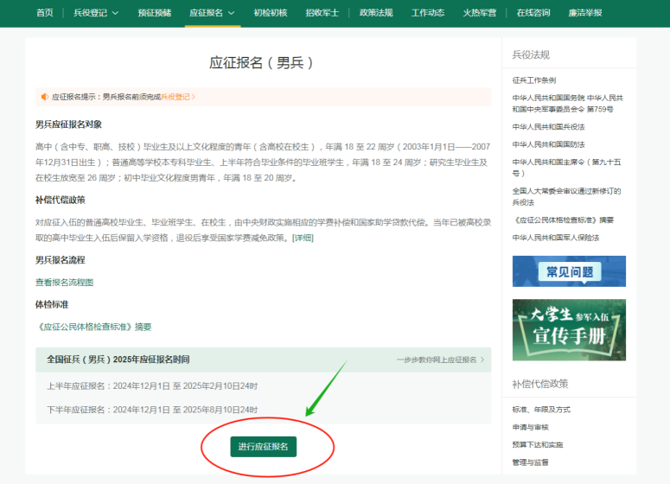This screenshot has width=670, height=484.
Task: Open the 一步步教你网上应征报名 guide link
Action: [x=440, y=360]
